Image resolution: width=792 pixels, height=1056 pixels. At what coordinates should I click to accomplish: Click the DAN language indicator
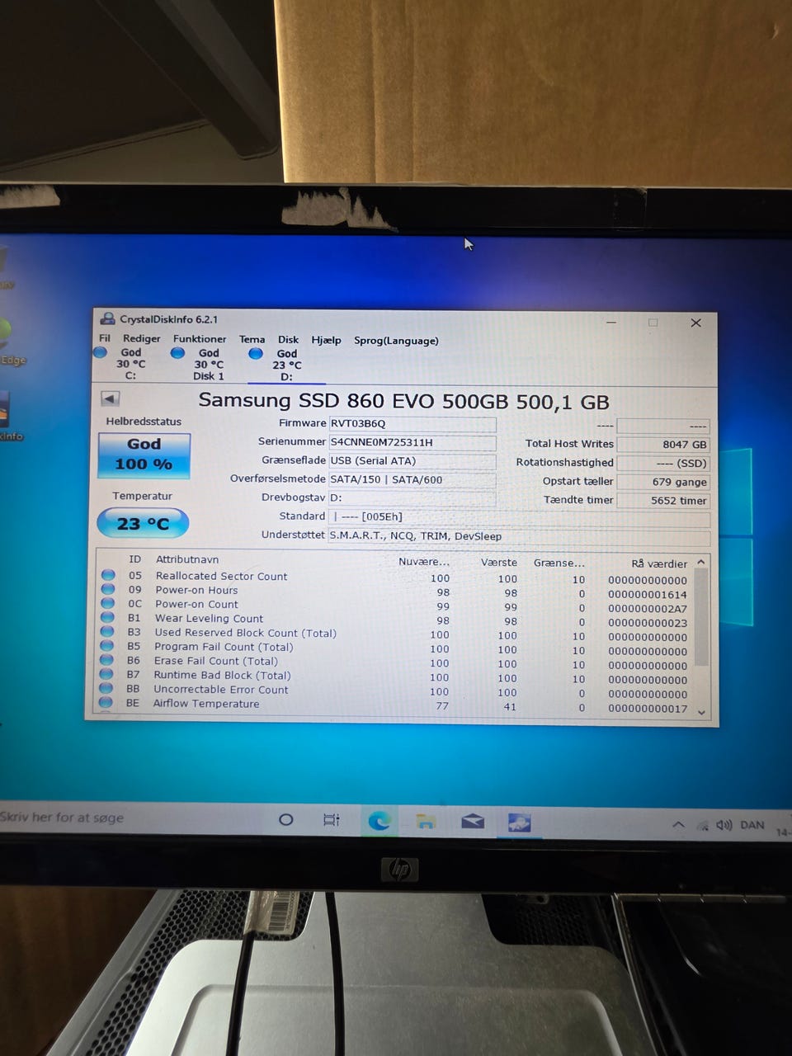(x=752, y=825)
